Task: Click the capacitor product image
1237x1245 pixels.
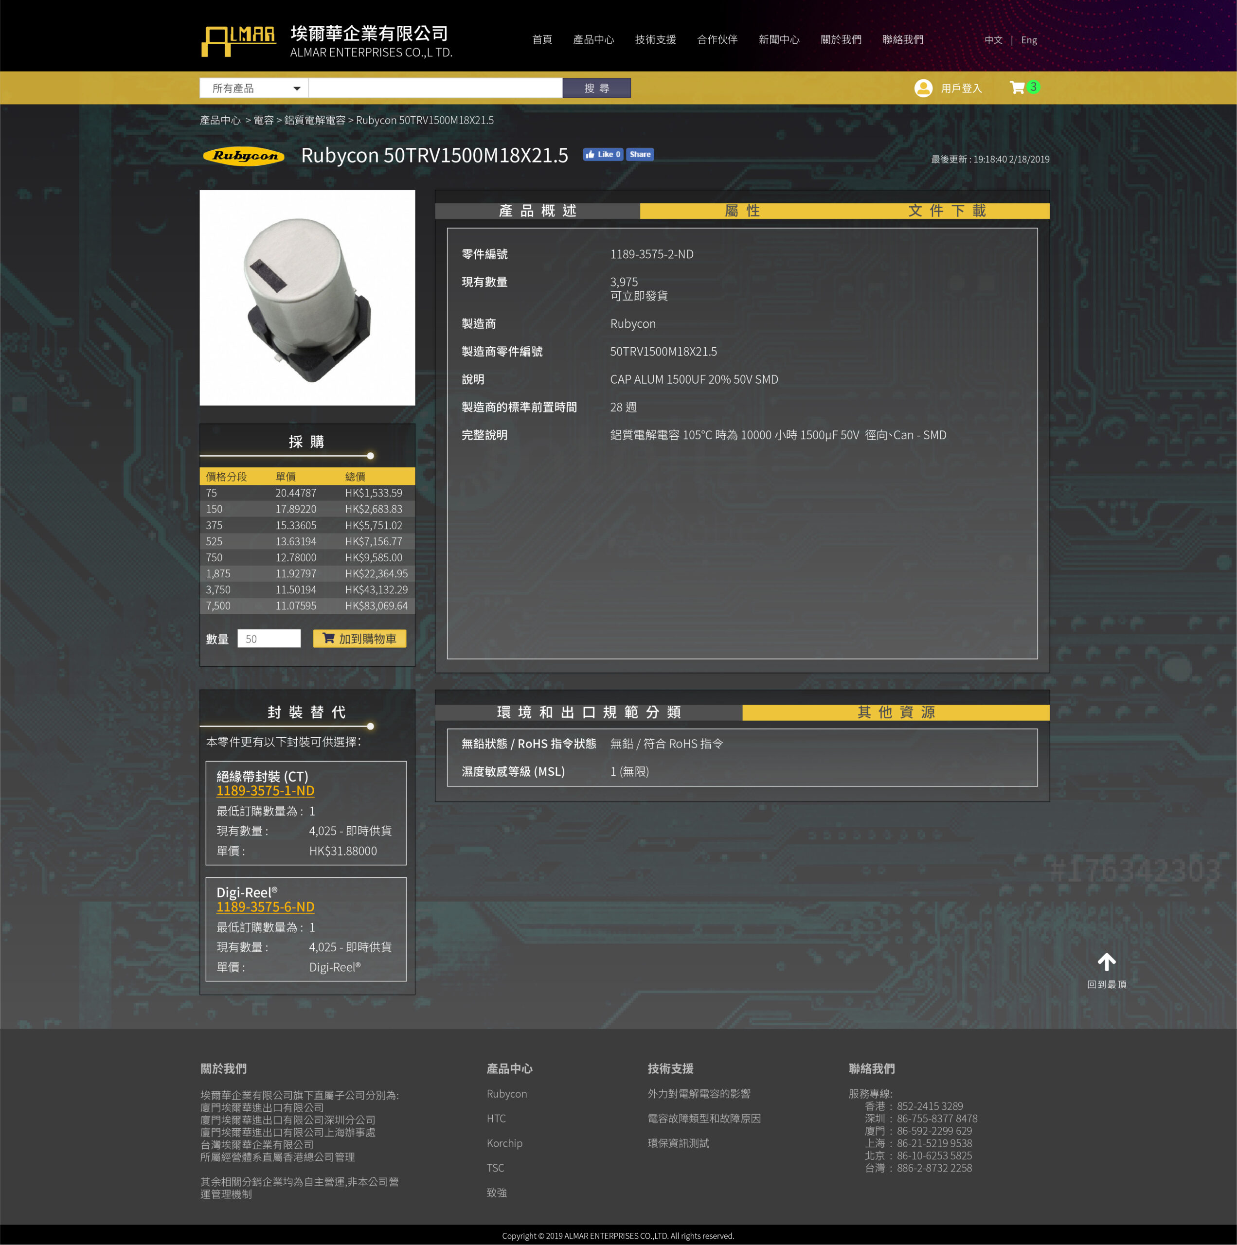Action: (x=307, y=298)
